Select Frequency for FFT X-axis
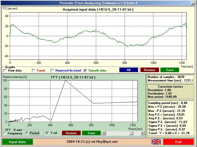 (x=5, y=133)
